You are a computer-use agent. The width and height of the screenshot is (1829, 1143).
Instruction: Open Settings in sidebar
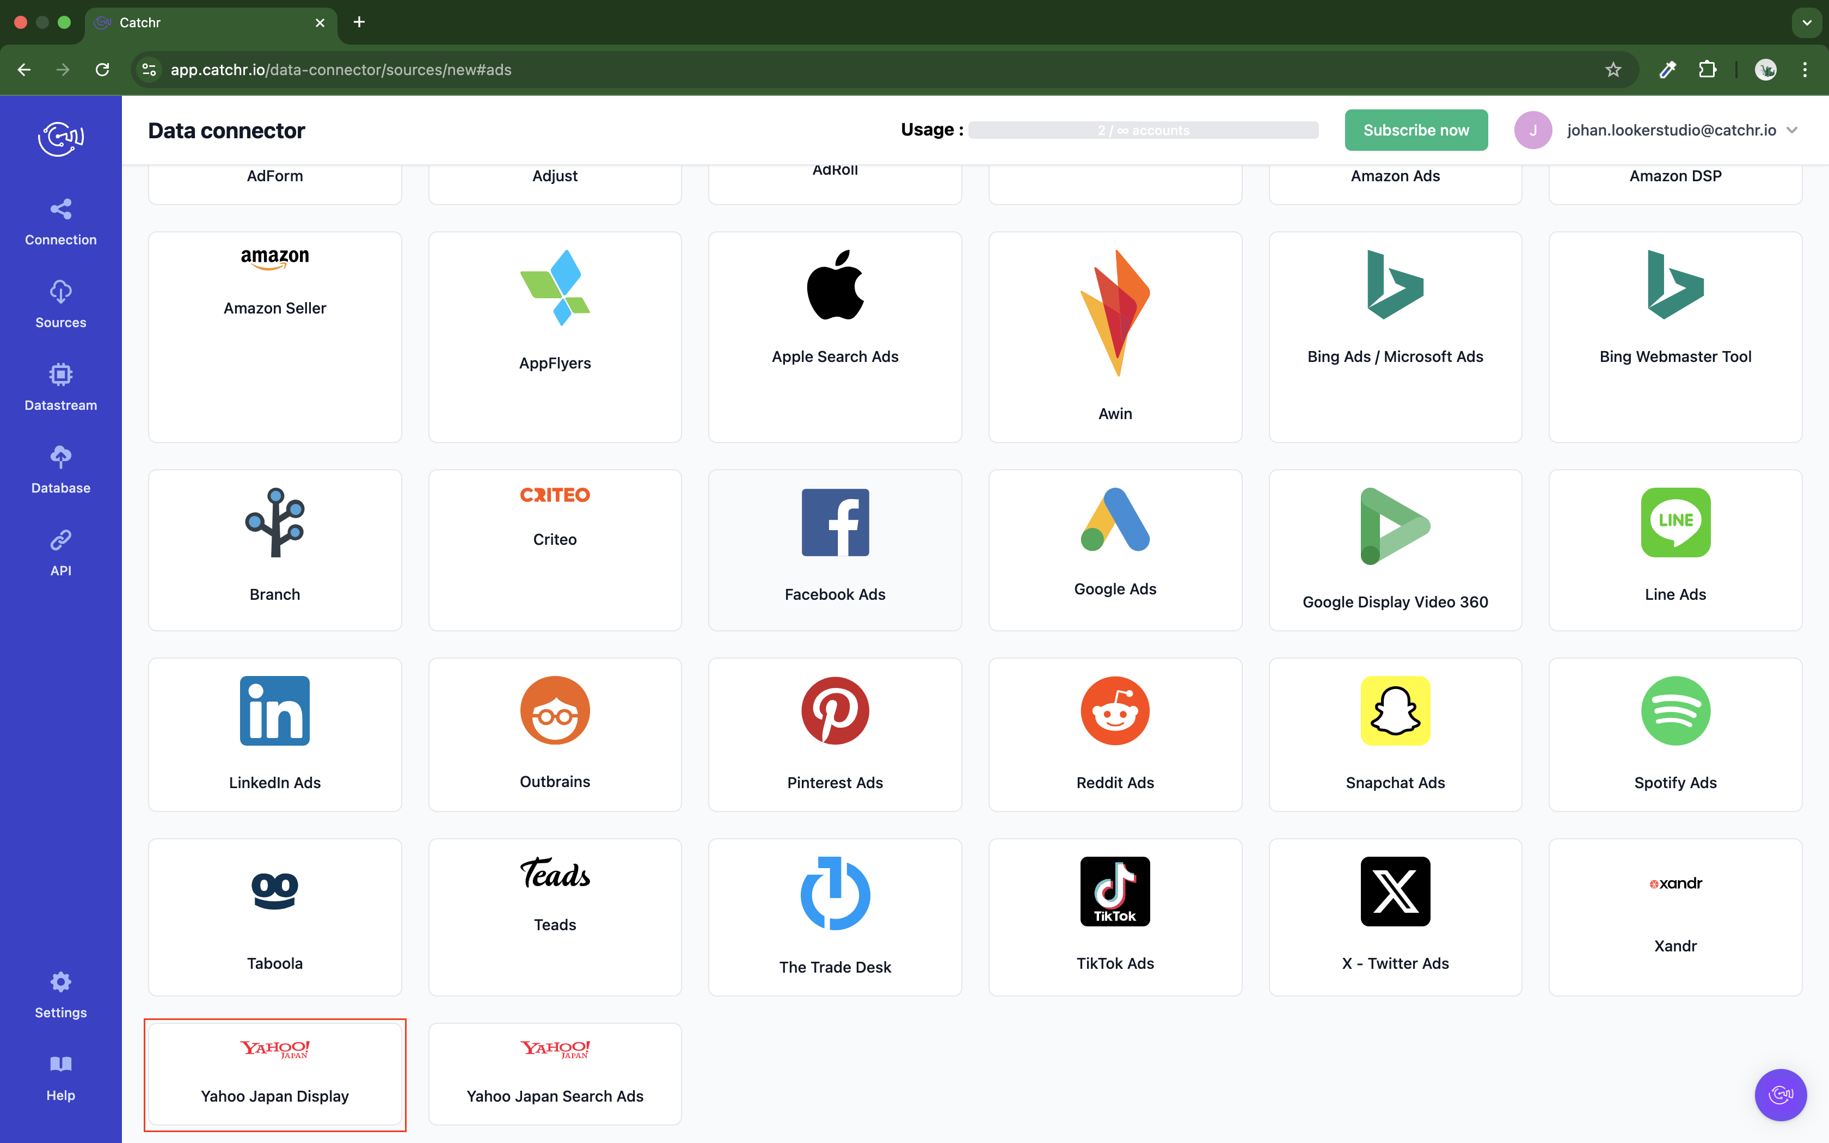click(60, 995)
